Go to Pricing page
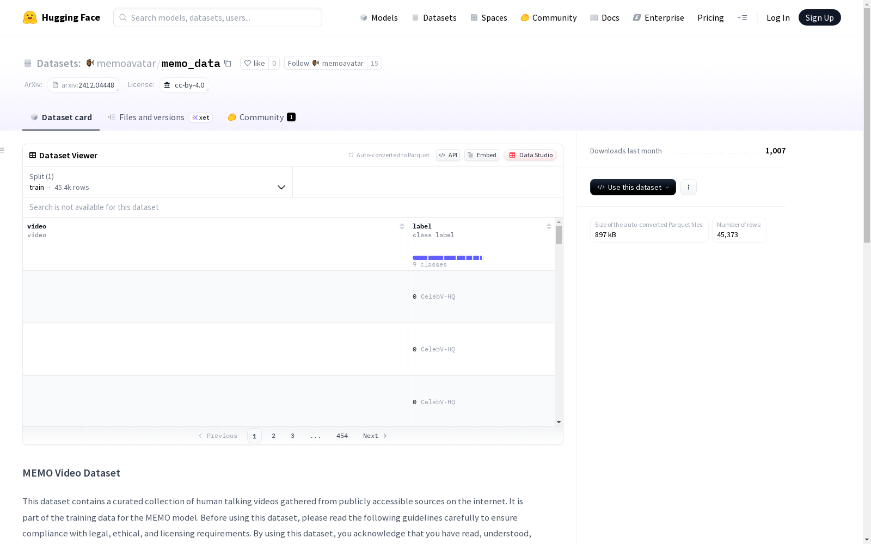The height and width of the screenshot is (544, 871). click(x=710, y=17)
